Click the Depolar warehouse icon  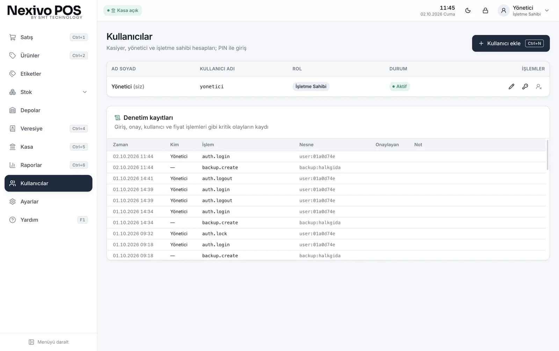(x=13, y=110)
